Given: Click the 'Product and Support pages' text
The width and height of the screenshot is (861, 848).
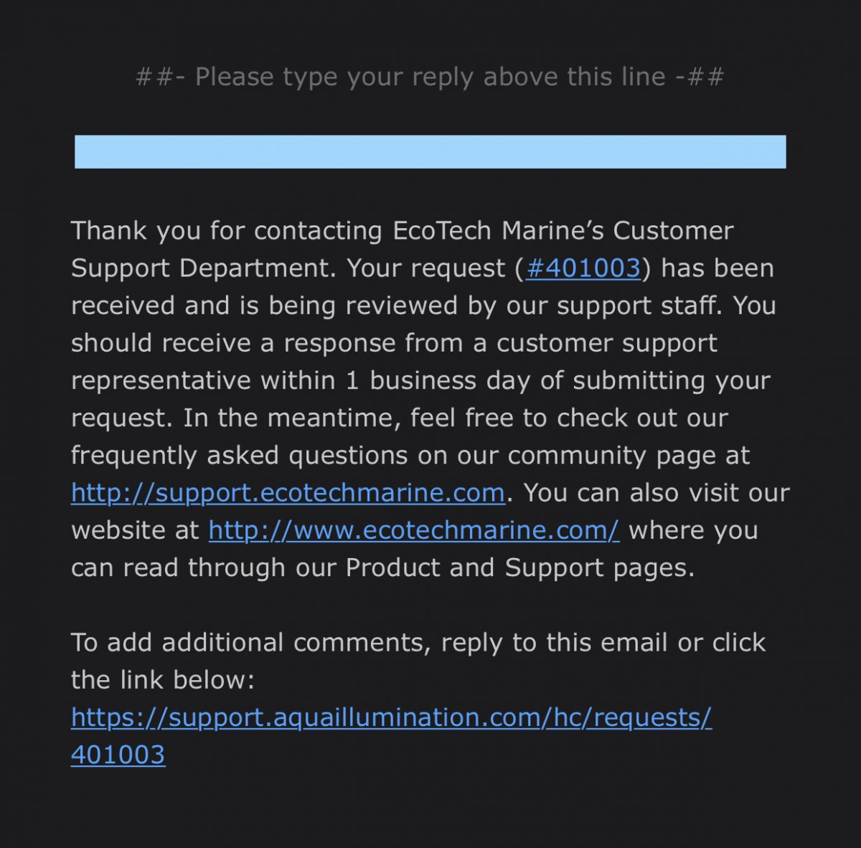Looking at the screenshot, I should [519, 567].
